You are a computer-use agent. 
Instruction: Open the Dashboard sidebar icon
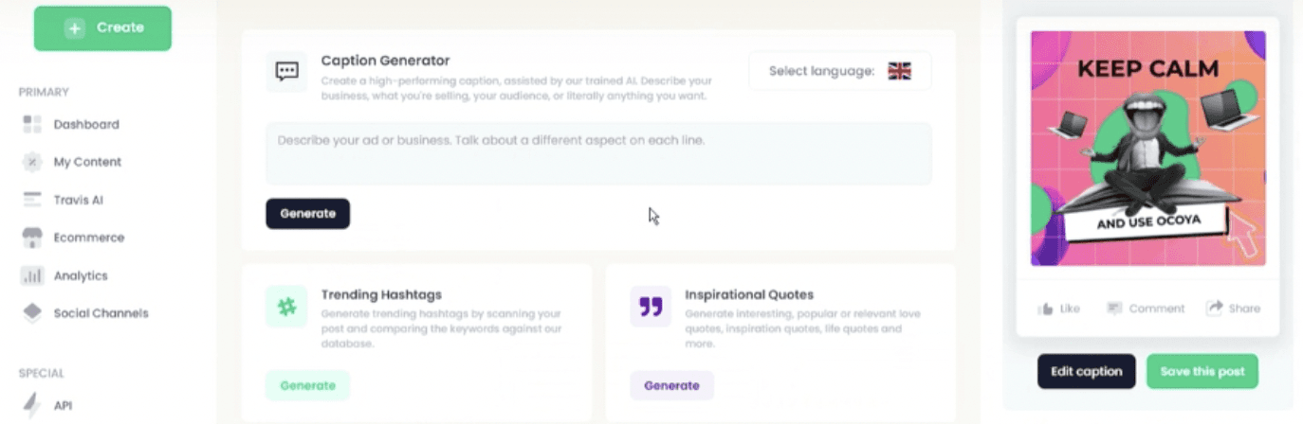pos(32,124)
